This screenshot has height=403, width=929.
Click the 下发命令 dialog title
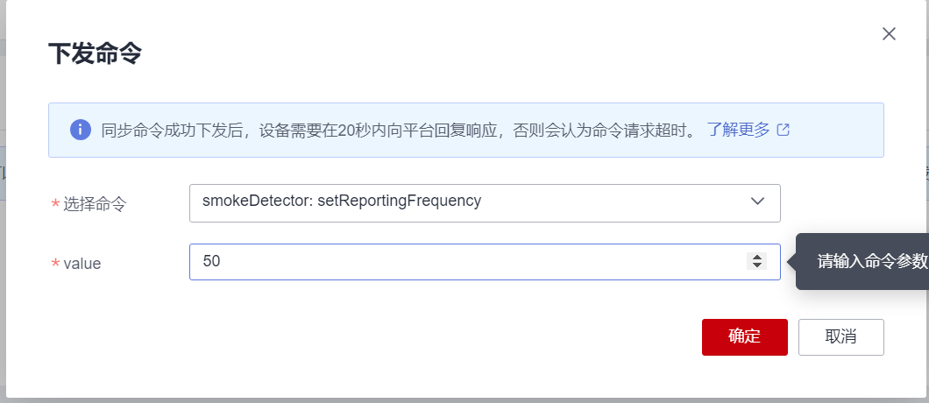click(x=95, y=54)
